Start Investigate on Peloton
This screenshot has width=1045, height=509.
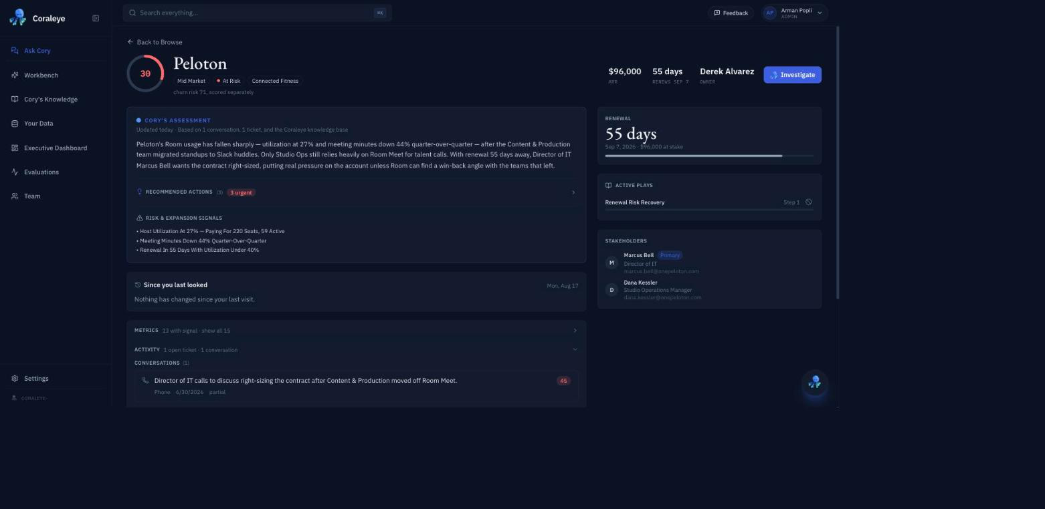pyautogui.click(x=792, y=75)
